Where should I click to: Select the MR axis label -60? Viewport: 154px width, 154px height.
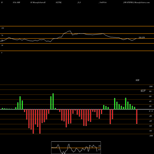pyautogui.click(x=150, y=126)
